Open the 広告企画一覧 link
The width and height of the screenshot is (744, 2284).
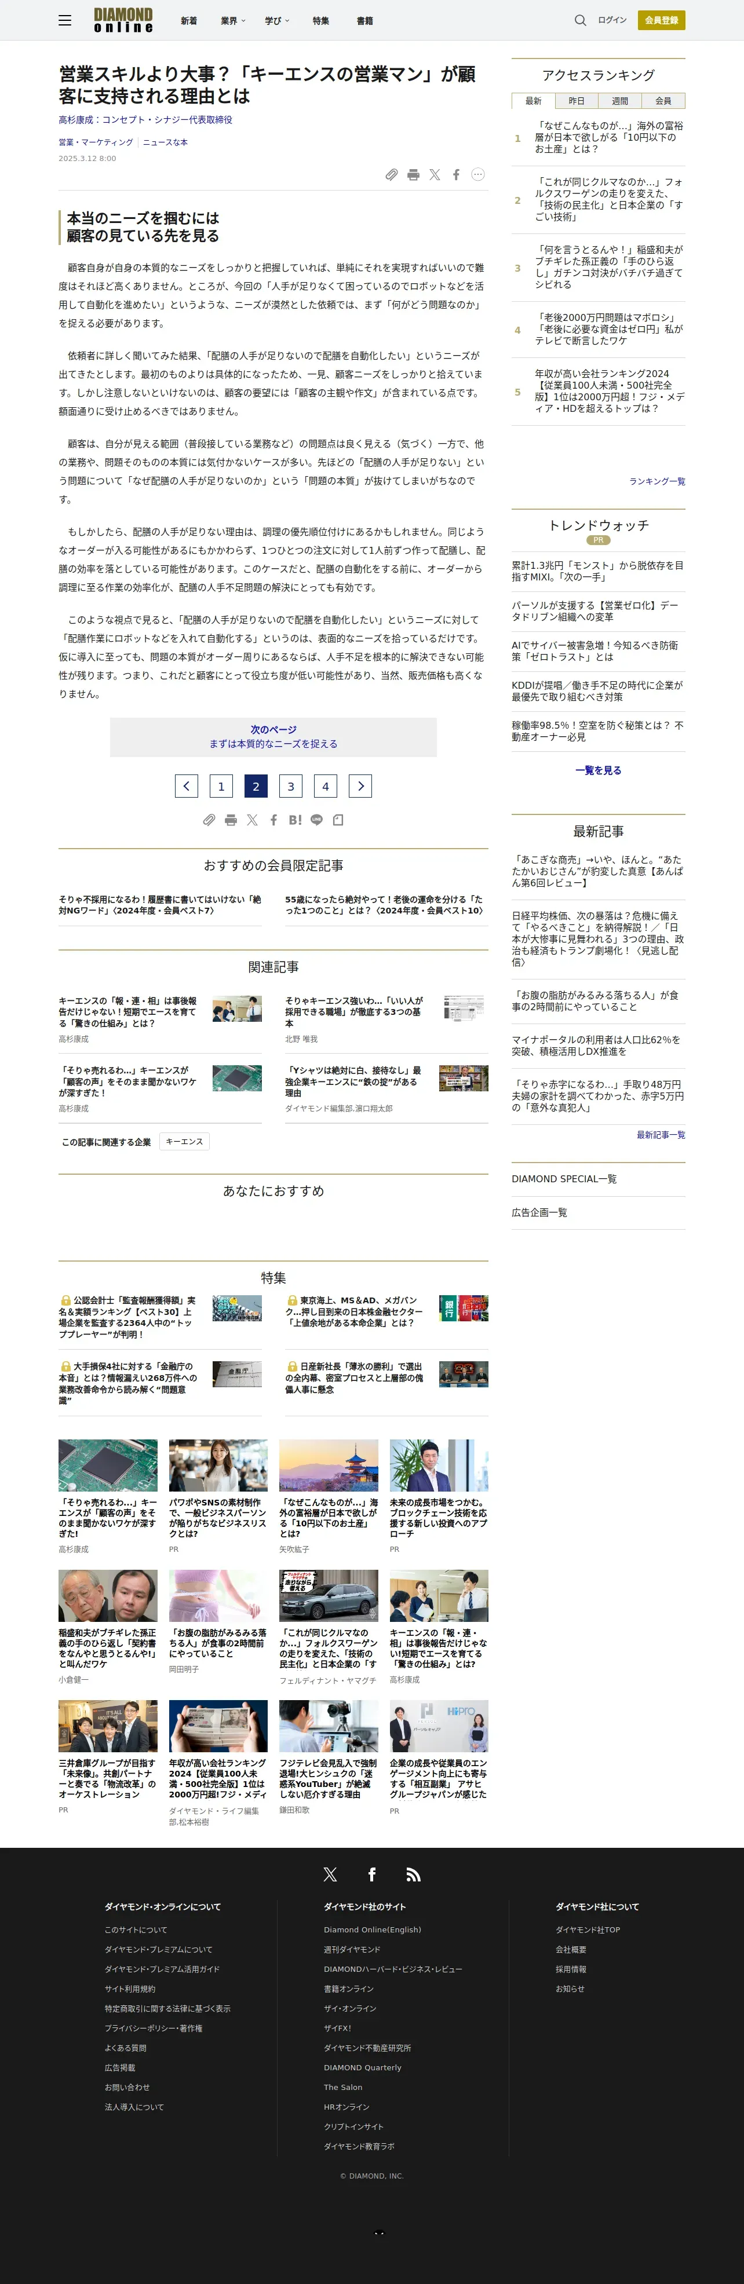(539, 1213)
